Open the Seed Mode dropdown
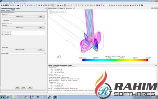 (27, 23)
